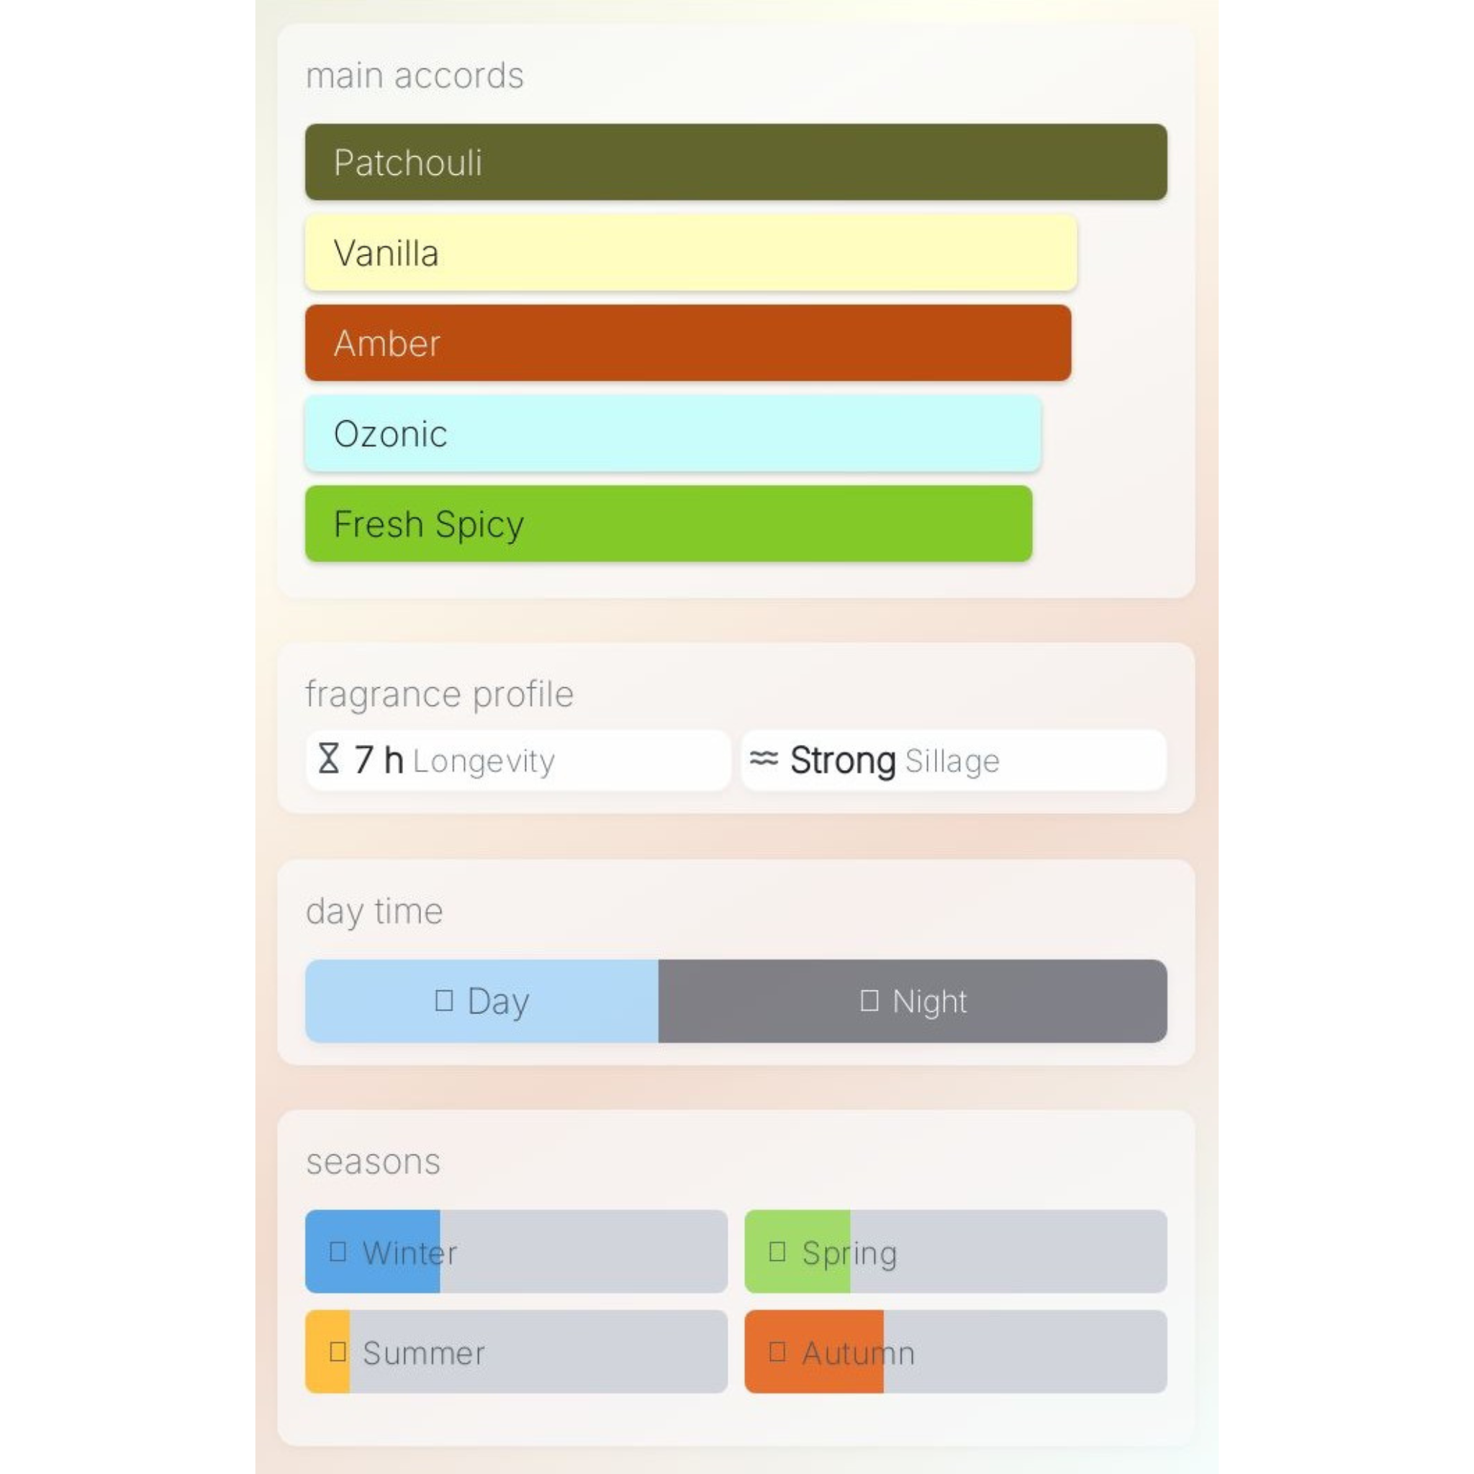Choose the Ozonic accord bar
Image resolution: width=1474 pixels, height=1474 pixels.
(x=673, y=433)
